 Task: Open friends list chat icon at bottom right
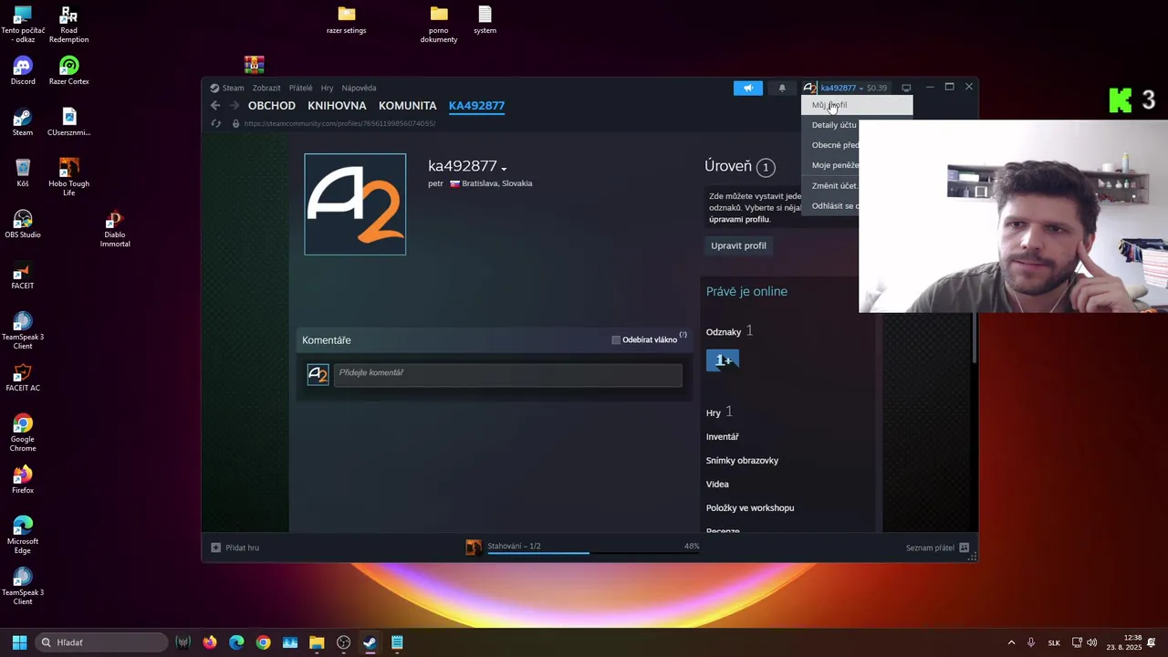(x=964, y=547)
